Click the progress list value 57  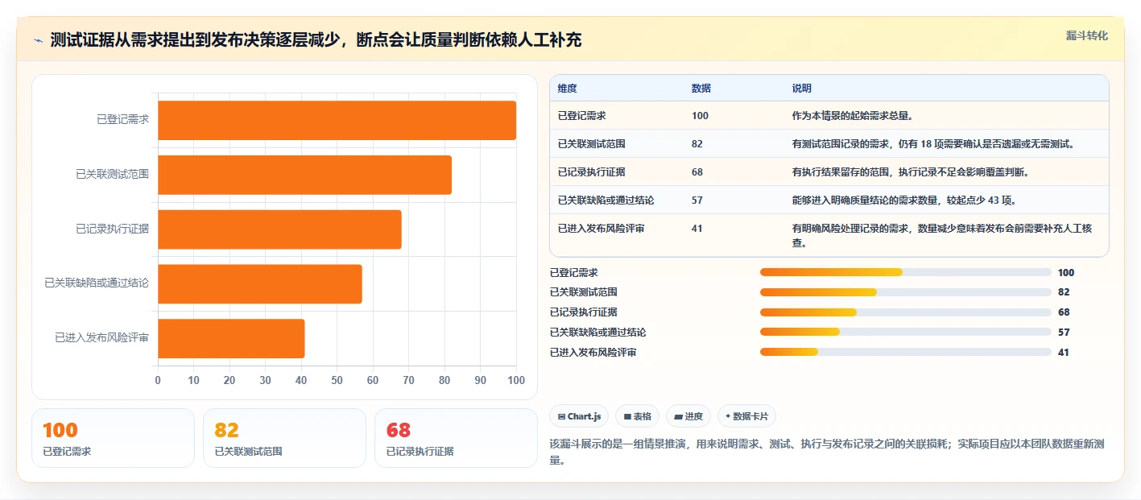[x=1064, y=333]
